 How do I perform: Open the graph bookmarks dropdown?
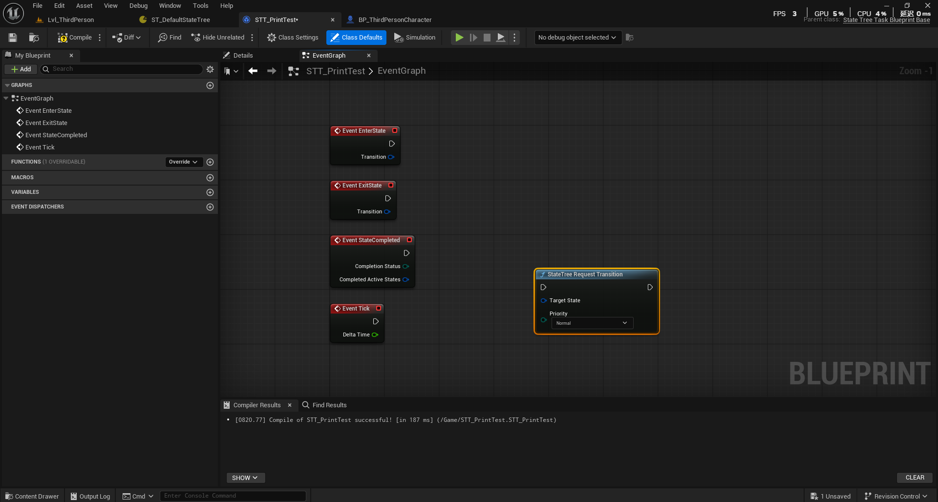coord(231,71)
